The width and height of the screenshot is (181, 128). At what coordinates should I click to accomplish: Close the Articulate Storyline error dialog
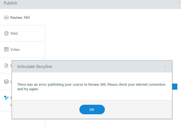click(x=92, y=109)
